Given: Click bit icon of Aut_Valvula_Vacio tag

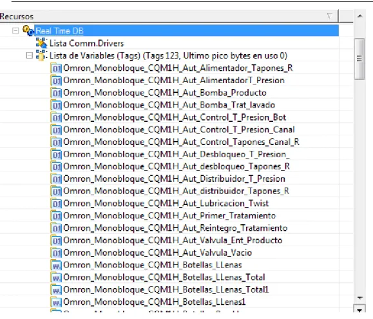Looking at the screenshot, I should click(57, 253).
